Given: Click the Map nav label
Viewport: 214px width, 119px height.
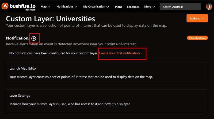Looking at the screenshot, I should (x=44, y=7).
